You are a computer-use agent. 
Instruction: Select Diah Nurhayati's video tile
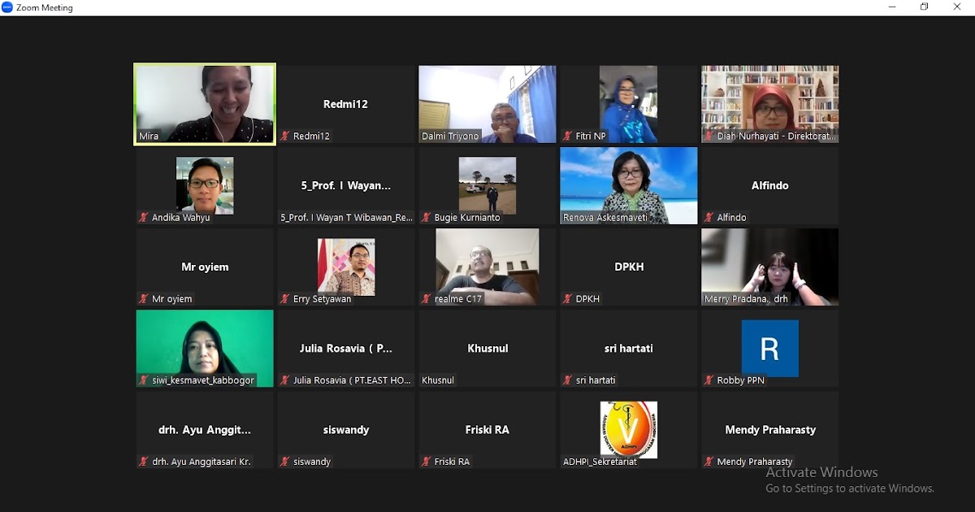coord(770,104)
